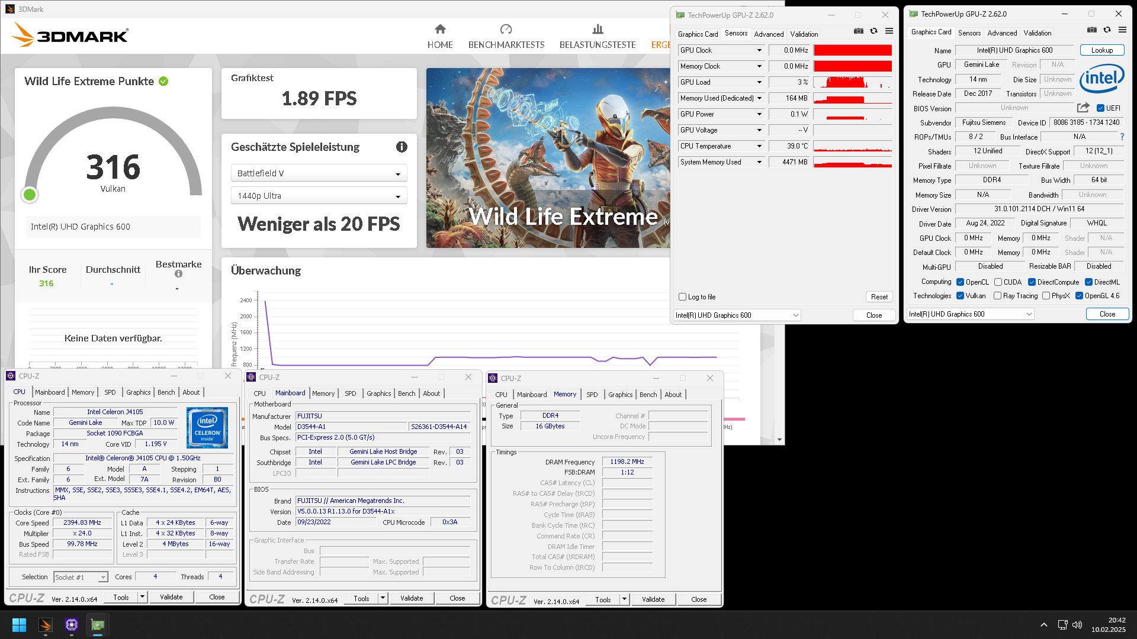Click the Lookup button in GPU-Z
Image resolution: width=1137 pixels, height=639 pixels.
[1102, 50]
